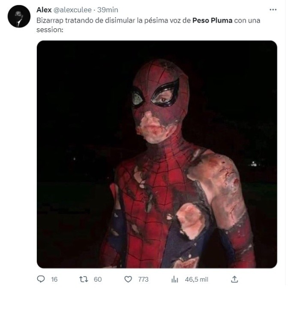This screenshot has width=300, height=318.
Task: Click the retweet count 60
Action: point(98,279)
